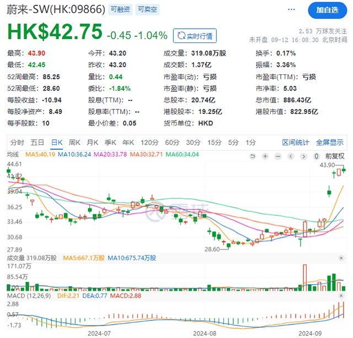The image size is (353, 338).
Task: Click the 港股市值 822.95亿 value
Action: coord(304,112)
